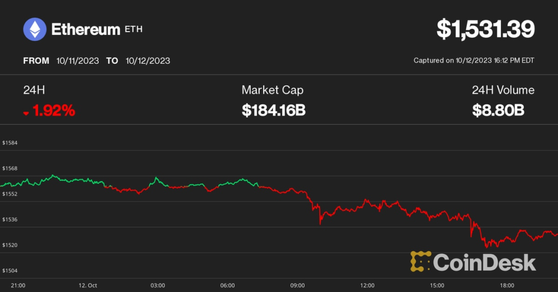Screen dimensions: 558x292
Task: Click the 09:00 time axis marker
Action: pyautogui.click(x=298, y=285)
